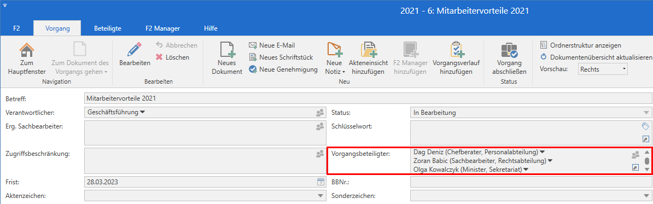Click the Zugriffsbeschränkung field
The image size is (653, 204).
pos(205,160)
